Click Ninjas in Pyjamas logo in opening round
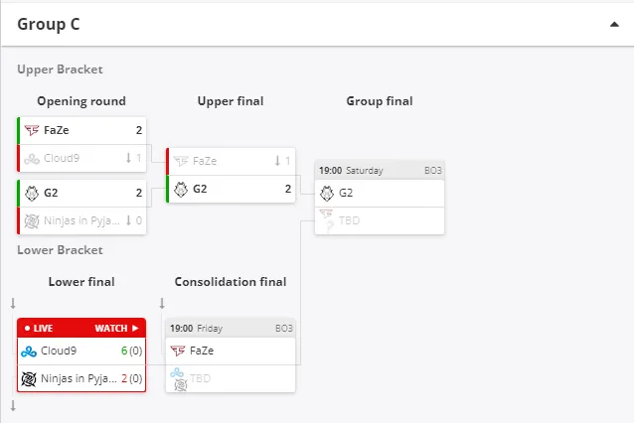The height and width of the screenshot is (423, 634). click(32, 221)
